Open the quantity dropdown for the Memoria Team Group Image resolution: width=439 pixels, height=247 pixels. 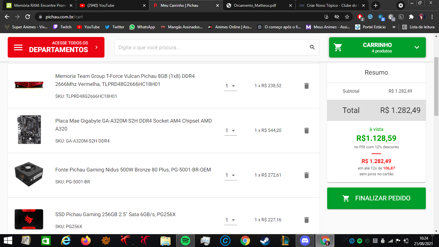pos(231,86)
